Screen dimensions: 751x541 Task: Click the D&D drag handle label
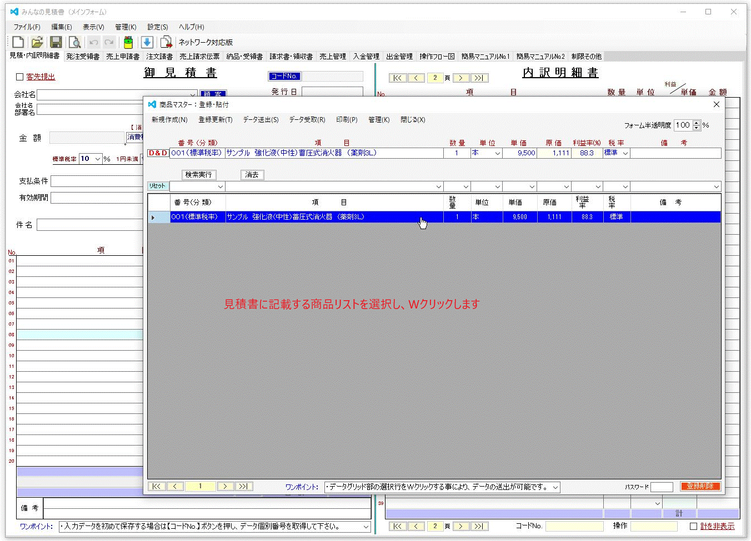tap(158, 153)
